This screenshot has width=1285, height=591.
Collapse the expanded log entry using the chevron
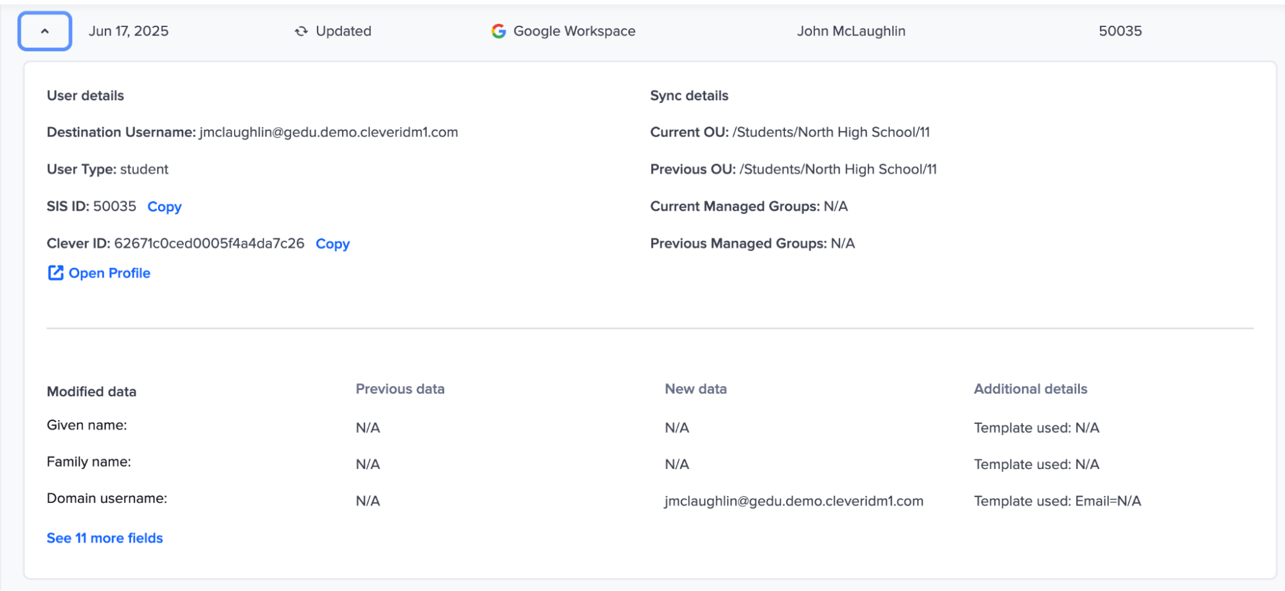[x=44, y=30]
